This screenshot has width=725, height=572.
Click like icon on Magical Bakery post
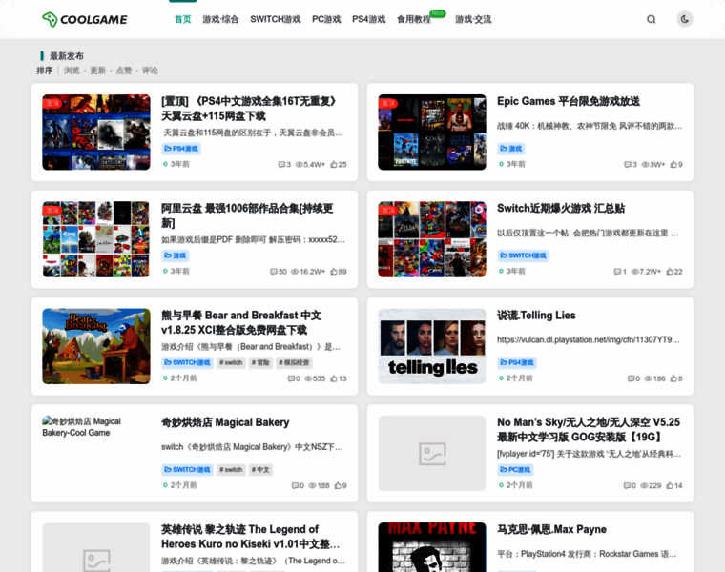pyautogui.click(x=338, y=485)
